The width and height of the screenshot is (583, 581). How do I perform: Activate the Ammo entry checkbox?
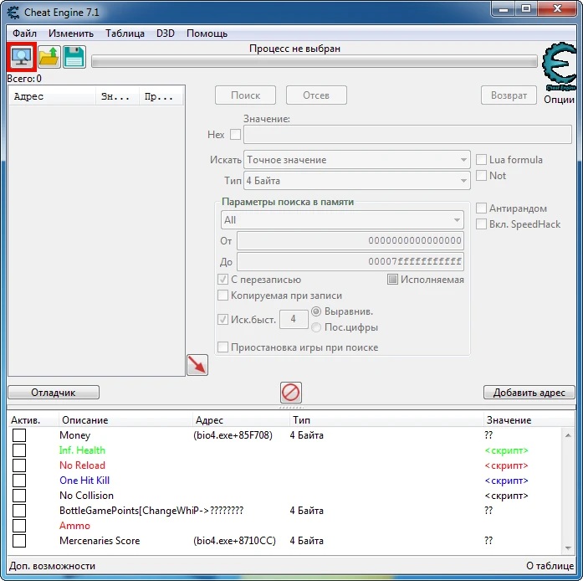coord(19,526)
